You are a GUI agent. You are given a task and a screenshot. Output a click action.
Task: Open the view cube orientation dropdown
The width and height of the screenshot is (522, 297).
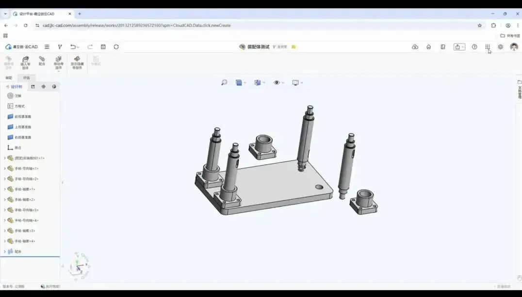240,83
